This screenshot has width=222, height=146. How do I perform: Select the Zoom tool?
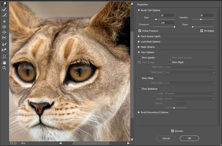point(4,68)
